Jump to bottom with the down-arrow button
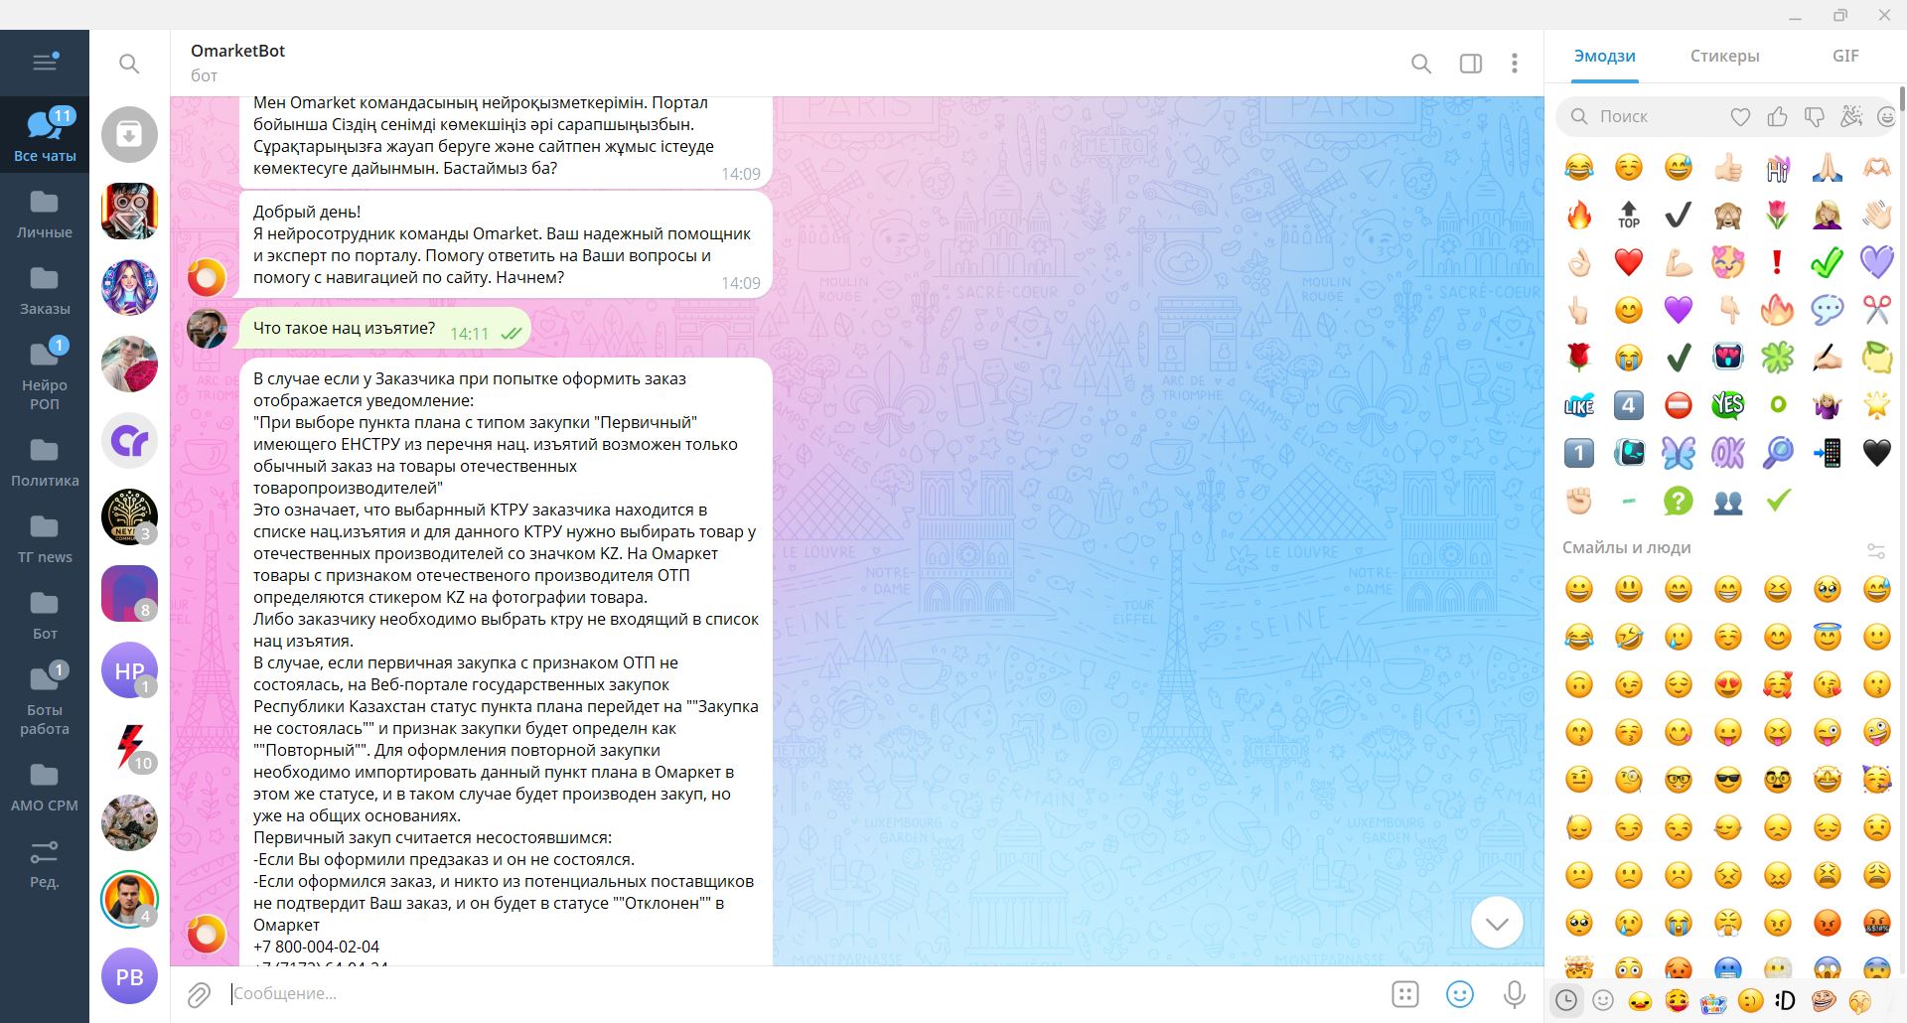The image size is (1907, 1023). pyautogui.click(x=1497, y=923)
